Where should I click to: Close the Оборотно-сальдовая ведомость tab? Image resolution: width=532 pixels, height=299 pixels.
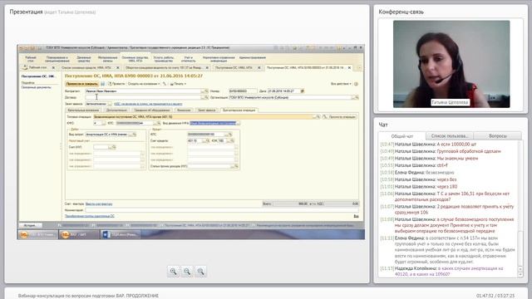point(208,68)
